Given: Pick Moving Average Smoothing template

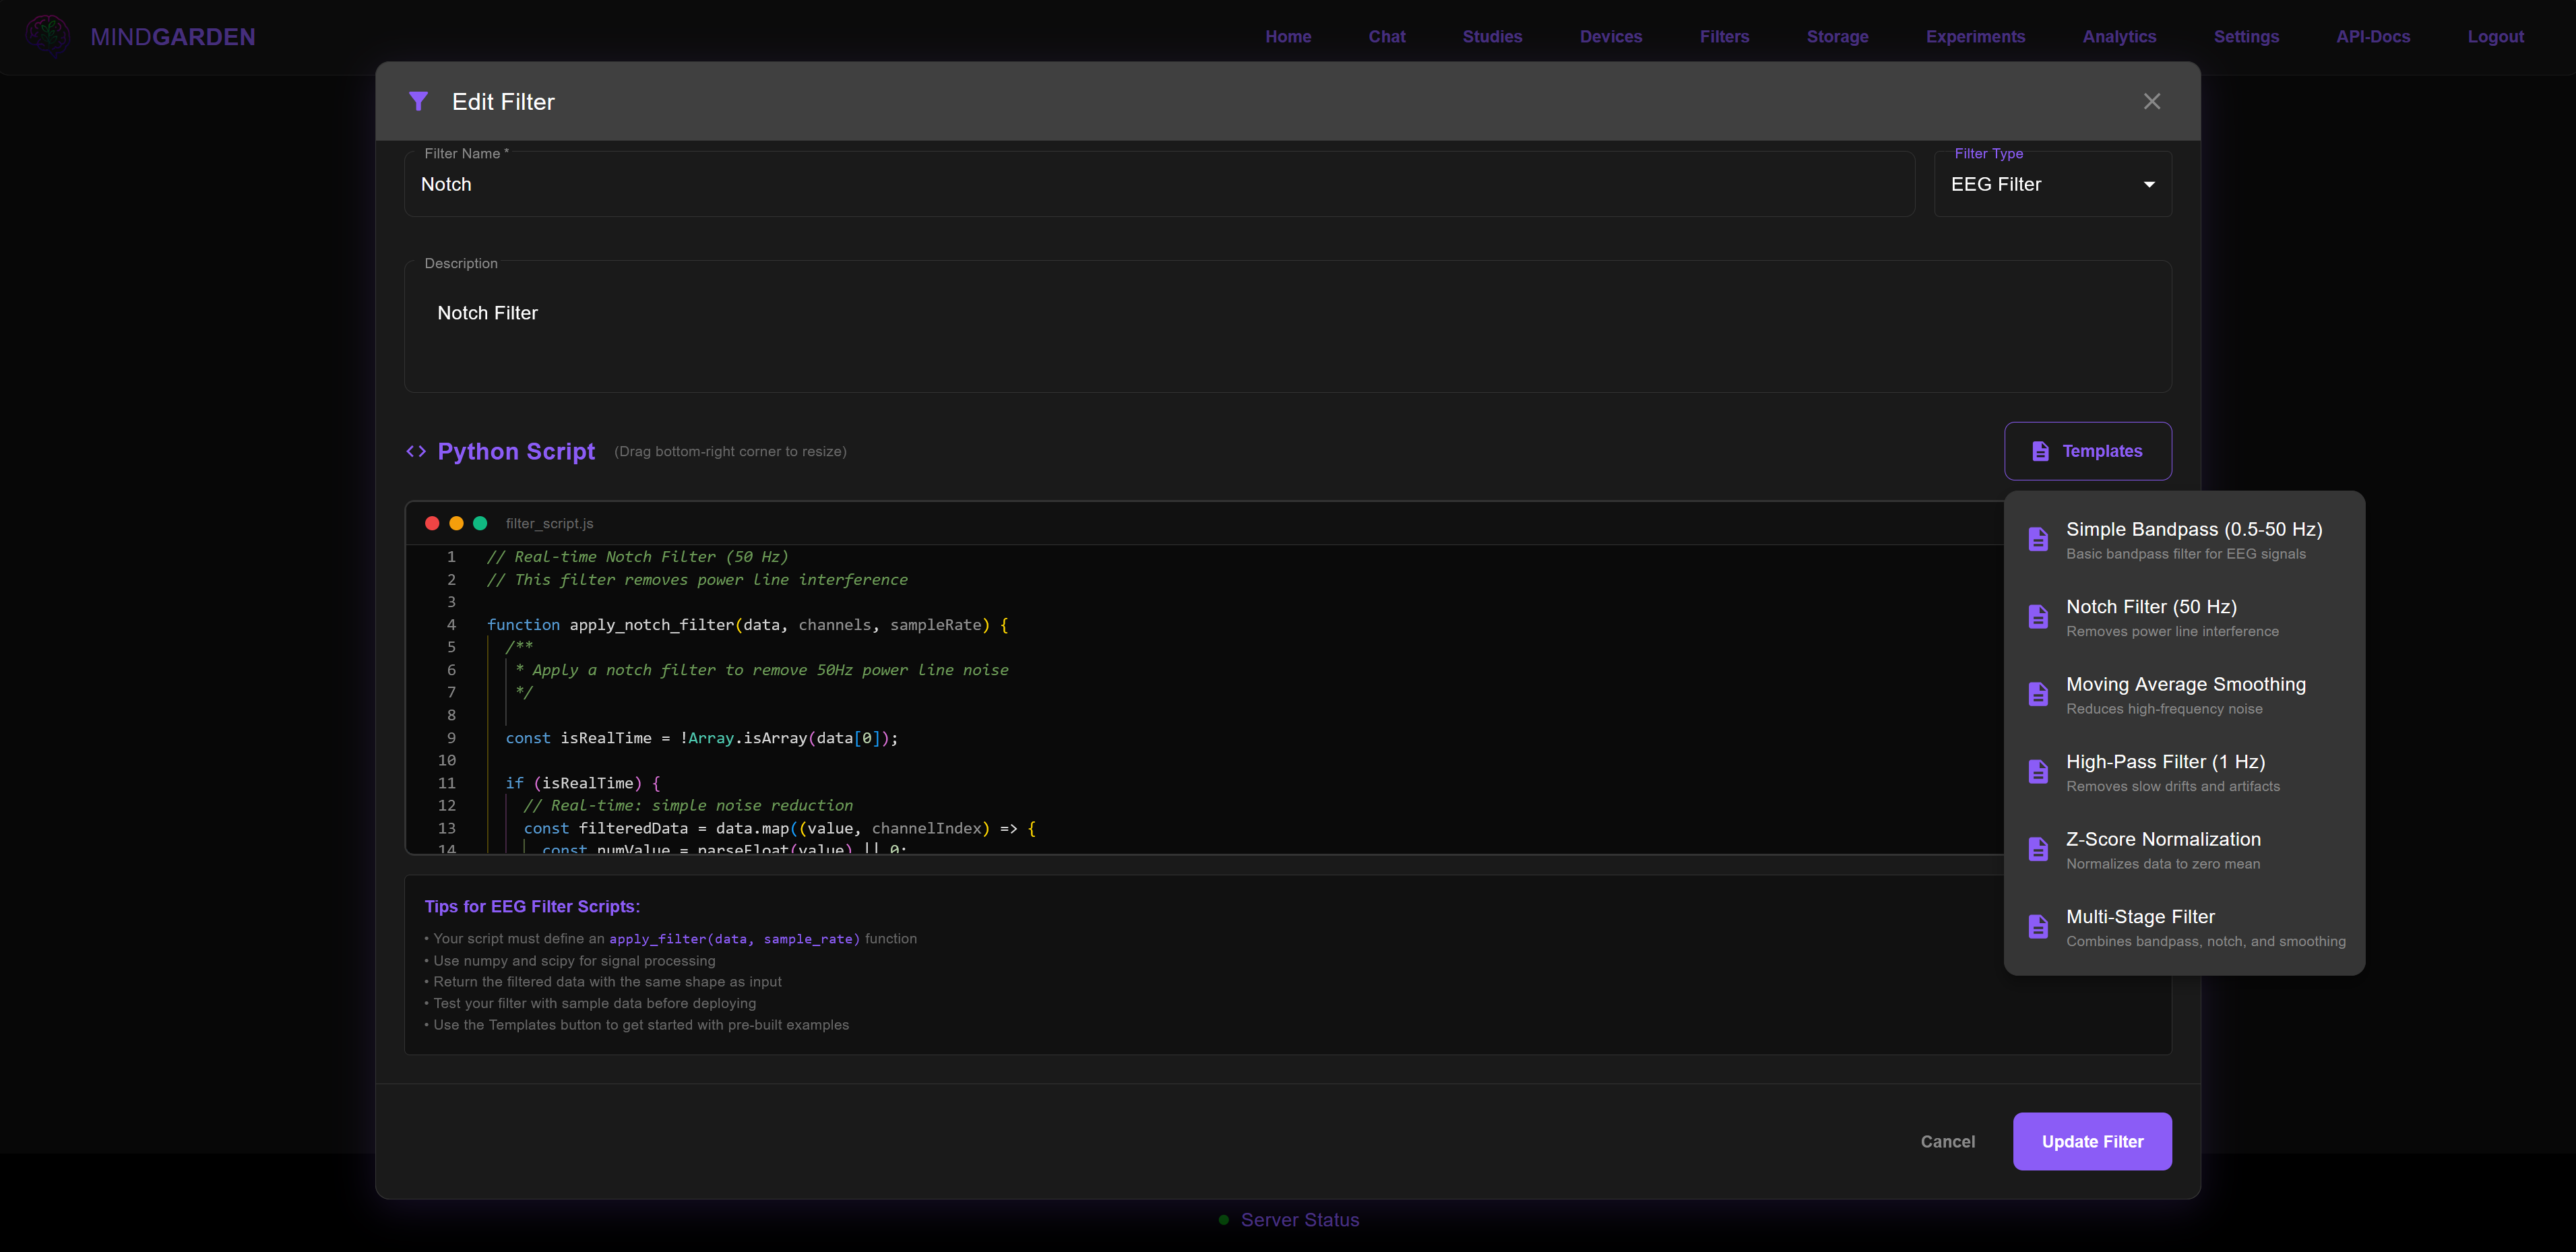Looking at the screenshot, I should pyautogui.click(x=2185, y=695).
